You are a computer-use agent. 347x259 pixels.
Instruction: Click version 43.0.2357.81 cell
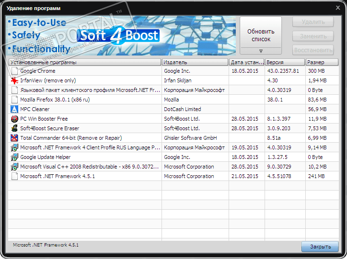pos(283,71)
